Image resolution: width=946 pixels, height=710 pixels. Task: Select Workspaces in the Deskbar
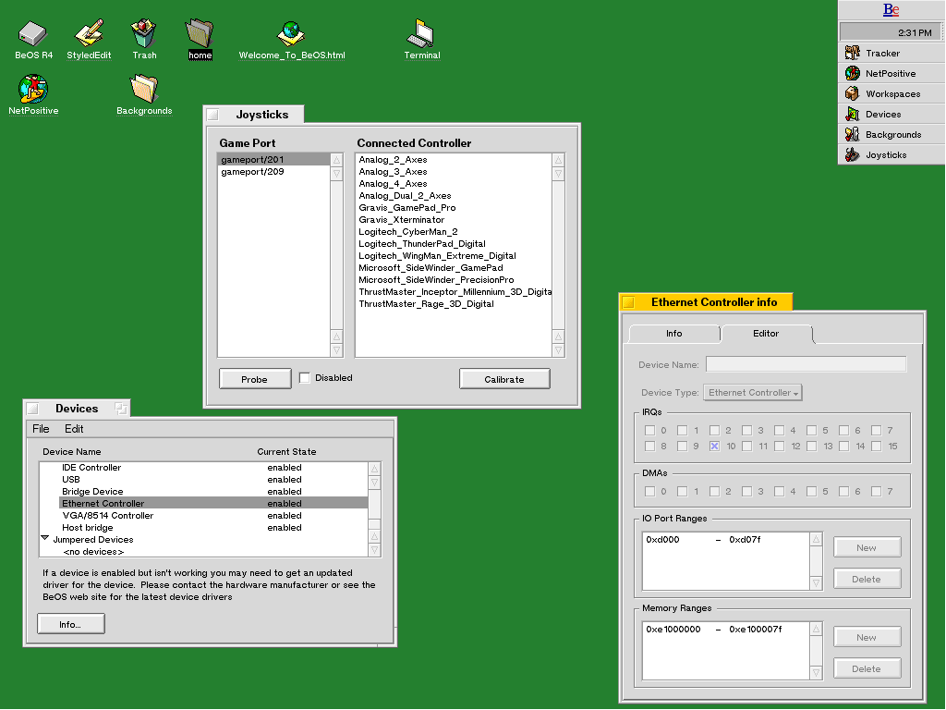pos(891,93)
